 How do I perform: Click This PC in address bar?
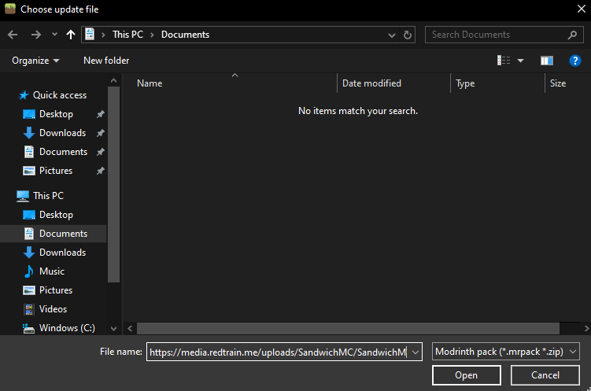pyautogui.click(x=127, y=35)
